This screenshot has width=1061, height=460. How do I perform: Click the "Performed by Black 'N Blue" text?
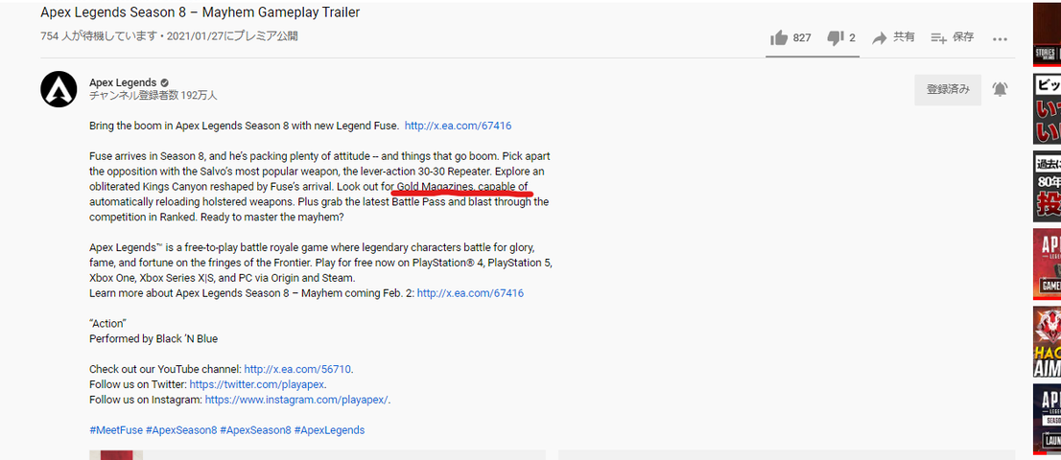pos(153,338)
